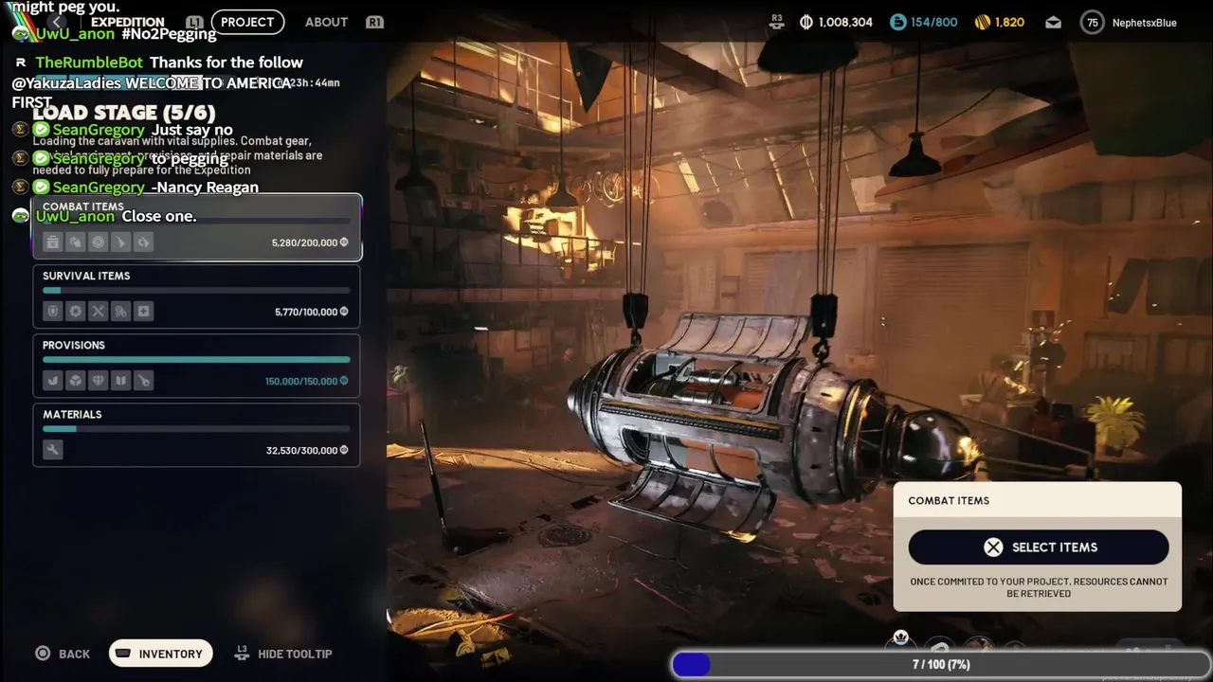
Task: Click the wrench icon in Materials
Action: click(x=53, y=450)
